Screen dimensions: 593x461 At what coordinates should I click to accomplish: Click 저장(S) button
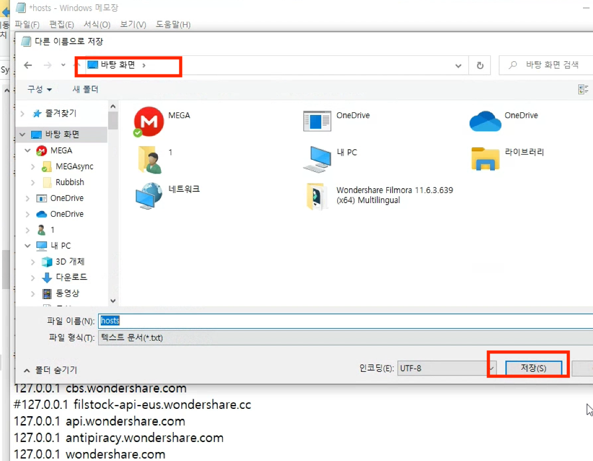(533, 368)
